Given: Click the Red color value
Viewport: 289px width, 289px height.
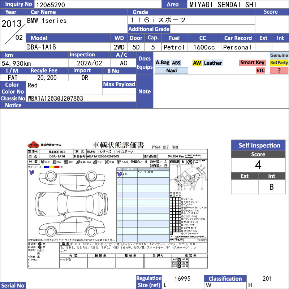Looking at the screenshot, I should click(x=33, y=85).
